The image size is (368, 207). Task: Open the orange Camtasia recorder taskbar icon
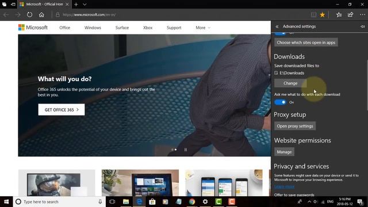coord(232,202)
